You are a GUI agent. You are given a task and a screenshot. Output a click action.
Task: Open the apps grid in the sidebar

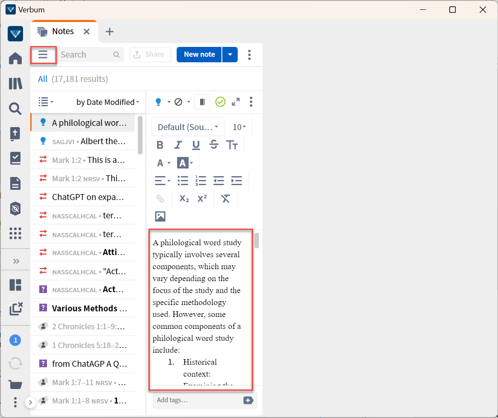tap(15, 233)
